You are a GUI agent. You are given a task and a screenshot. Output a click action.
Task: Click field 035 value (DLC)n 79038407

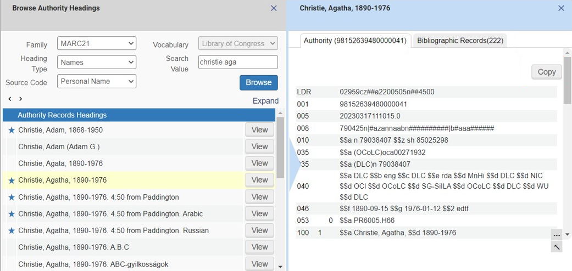pos(375,164)
